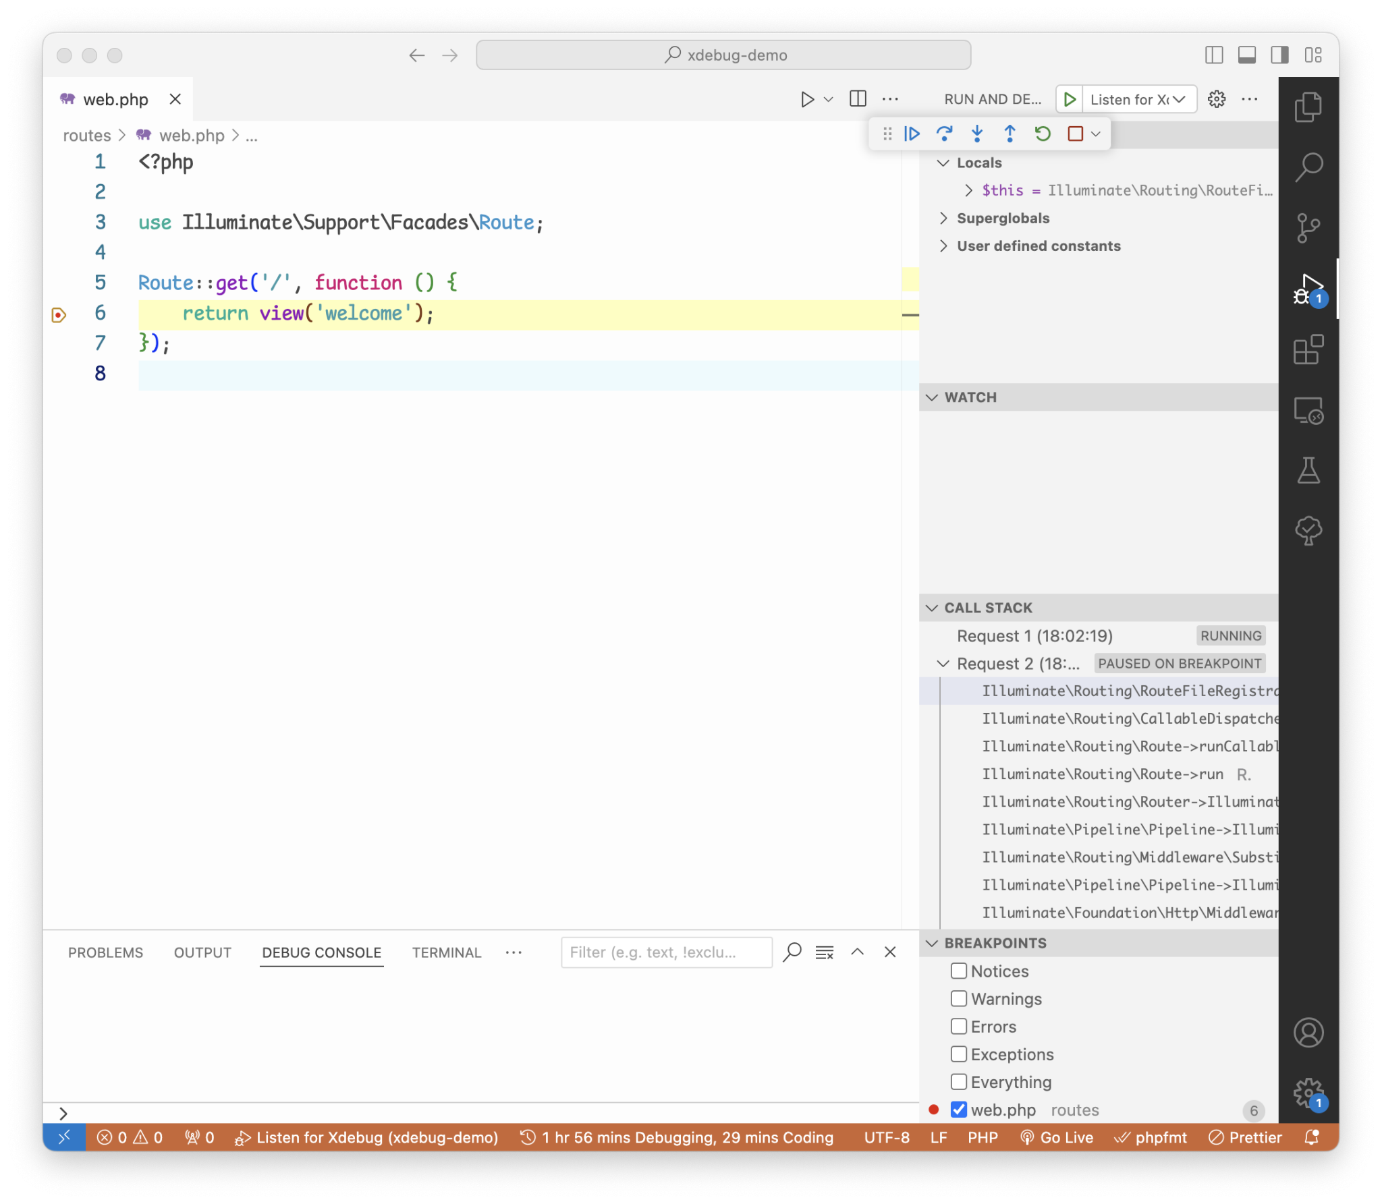
Task: Switch to the TERMINAL tab
Action: (x=446, y=952)
